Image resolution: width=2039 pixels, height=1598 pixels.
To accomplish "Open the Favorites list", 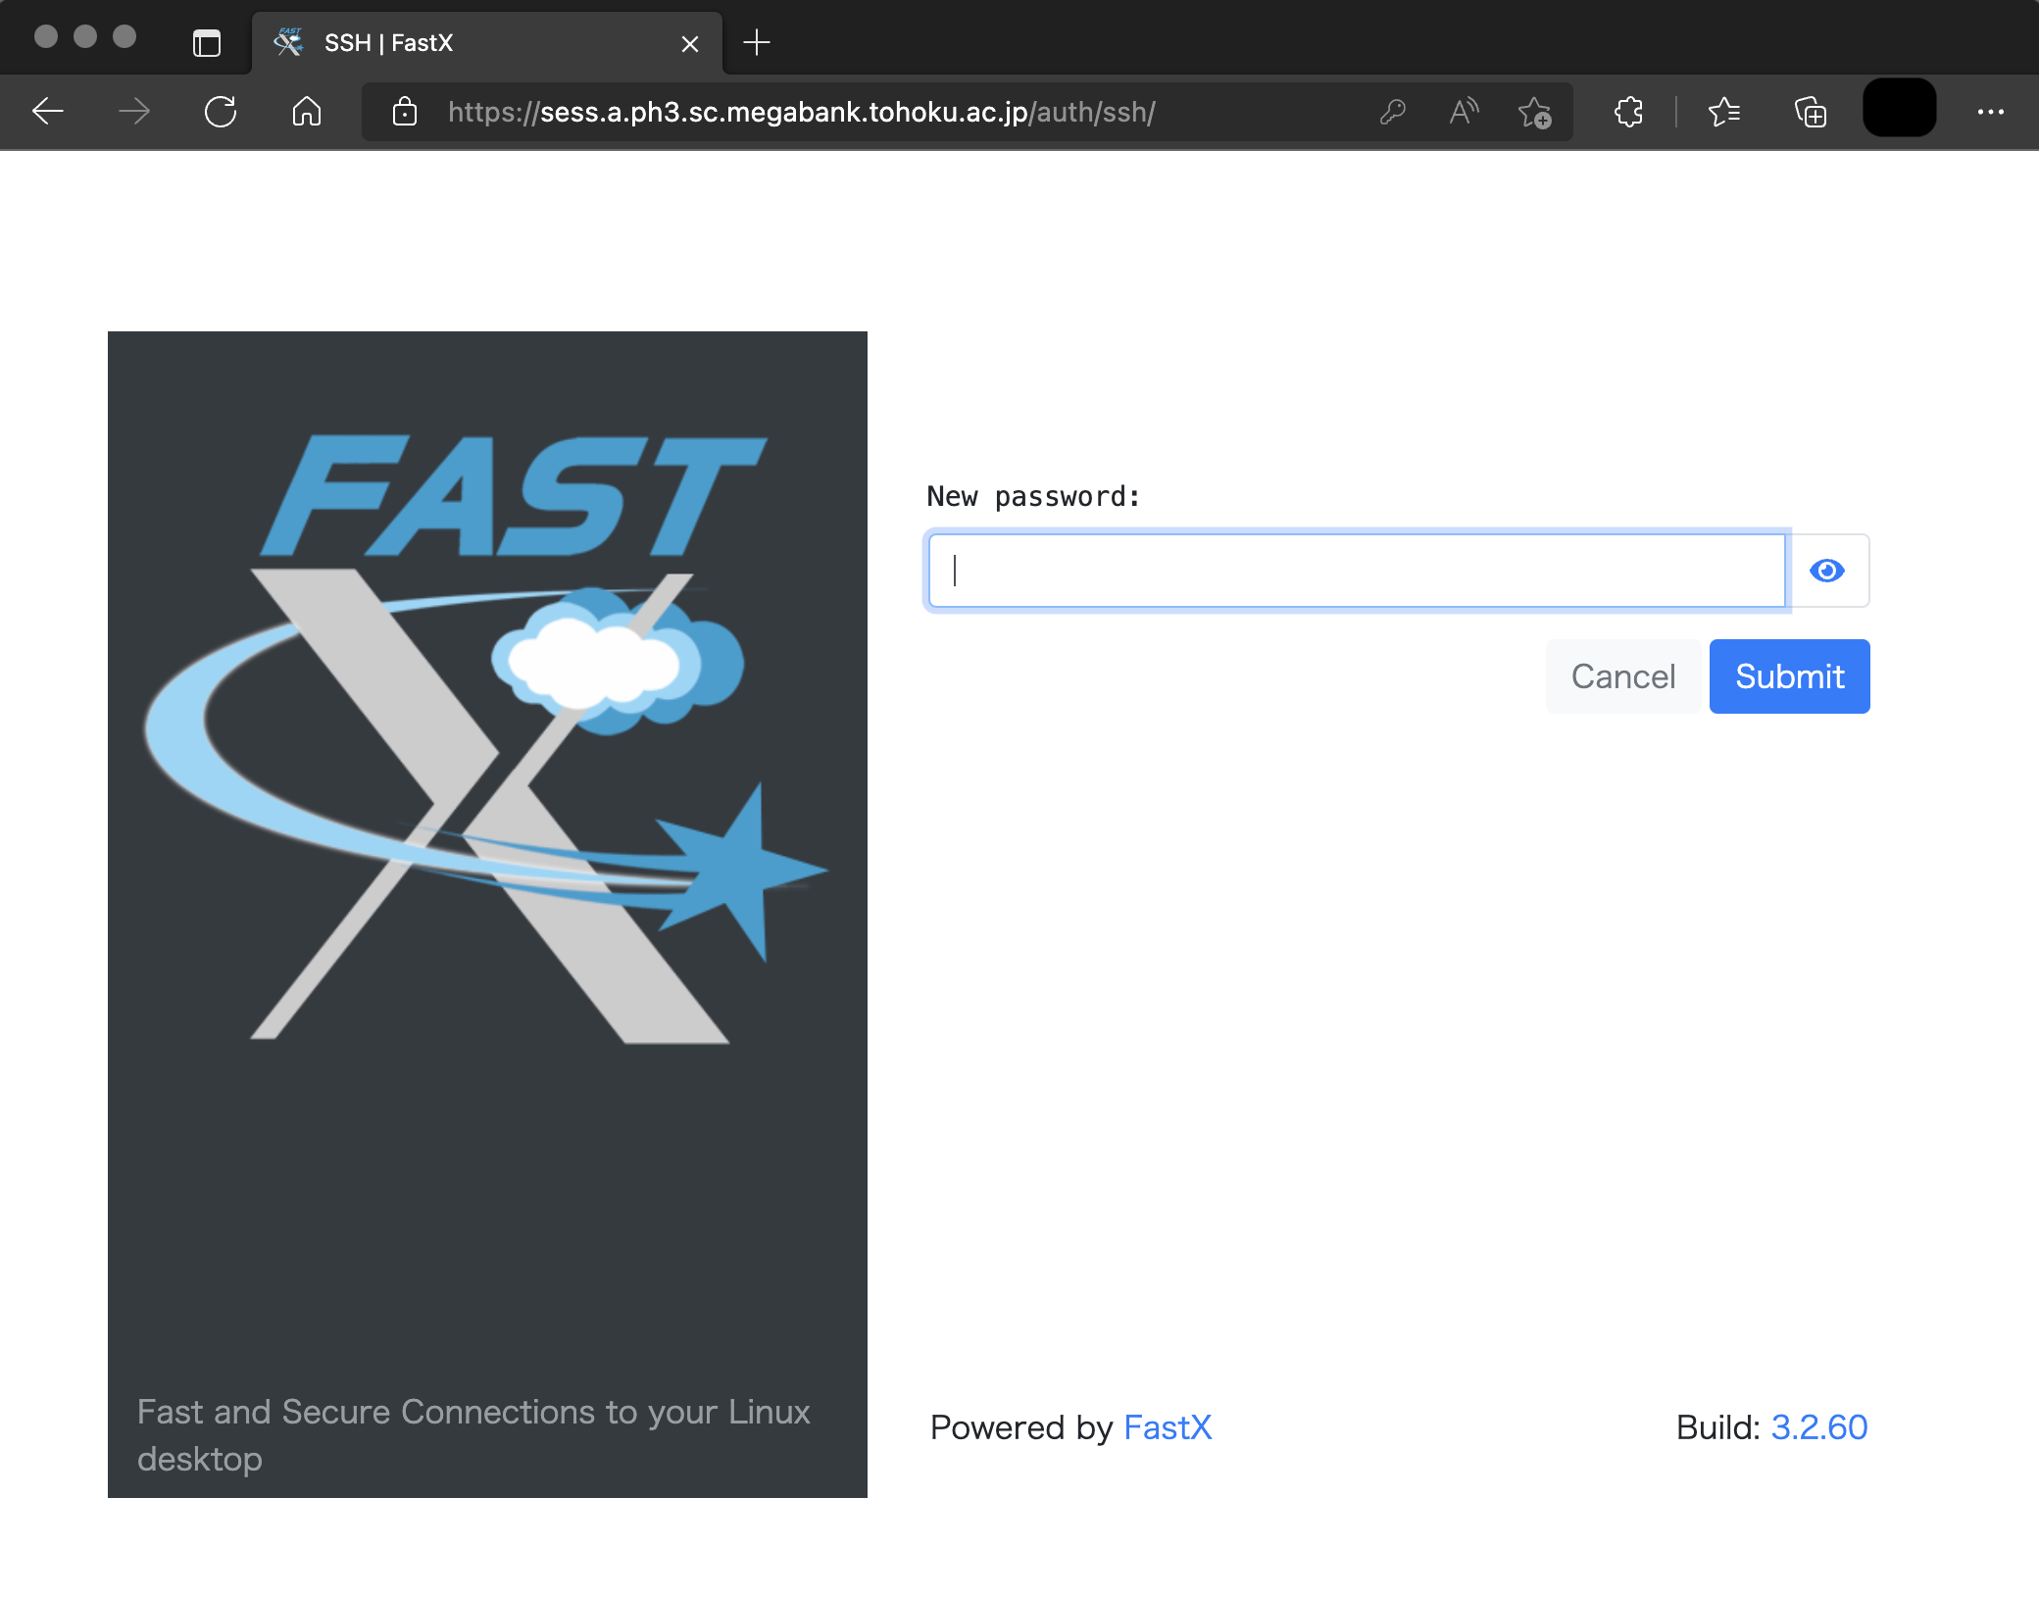I will pos(1724,112).
